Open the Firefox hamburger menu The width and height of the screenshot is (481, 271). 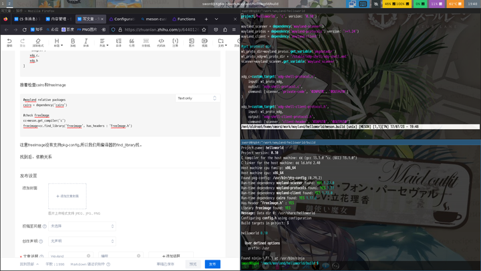[234, 29]
